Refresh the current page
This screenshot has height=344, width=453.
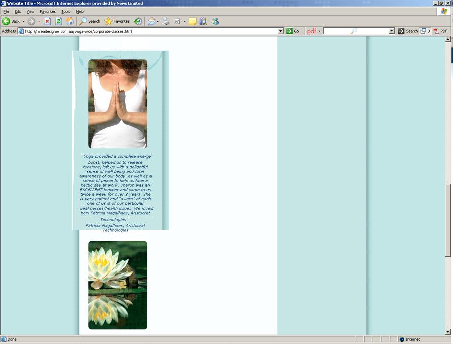[x=59, y=21]
